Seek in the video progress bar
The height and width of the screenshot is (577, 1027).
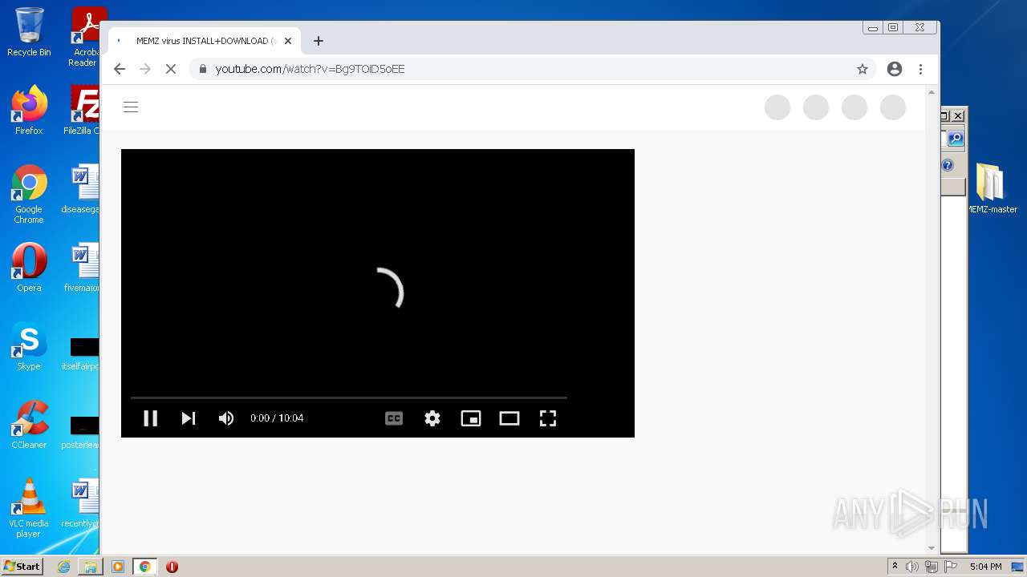click(x=349, y=397)
